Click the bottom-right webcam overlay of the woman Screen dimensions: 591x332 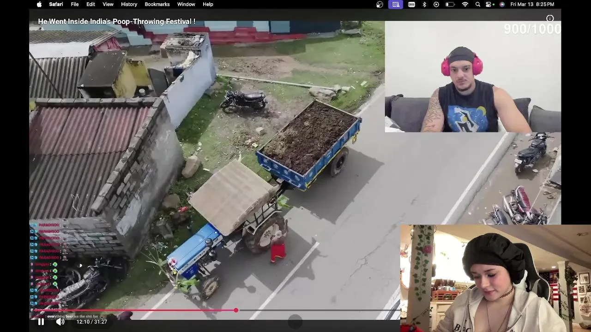coord(495,279)
